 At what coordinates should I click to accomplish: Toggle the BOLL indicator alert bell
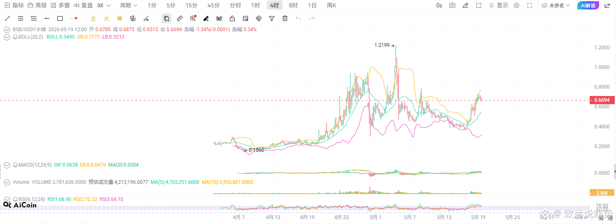(15, 37)
